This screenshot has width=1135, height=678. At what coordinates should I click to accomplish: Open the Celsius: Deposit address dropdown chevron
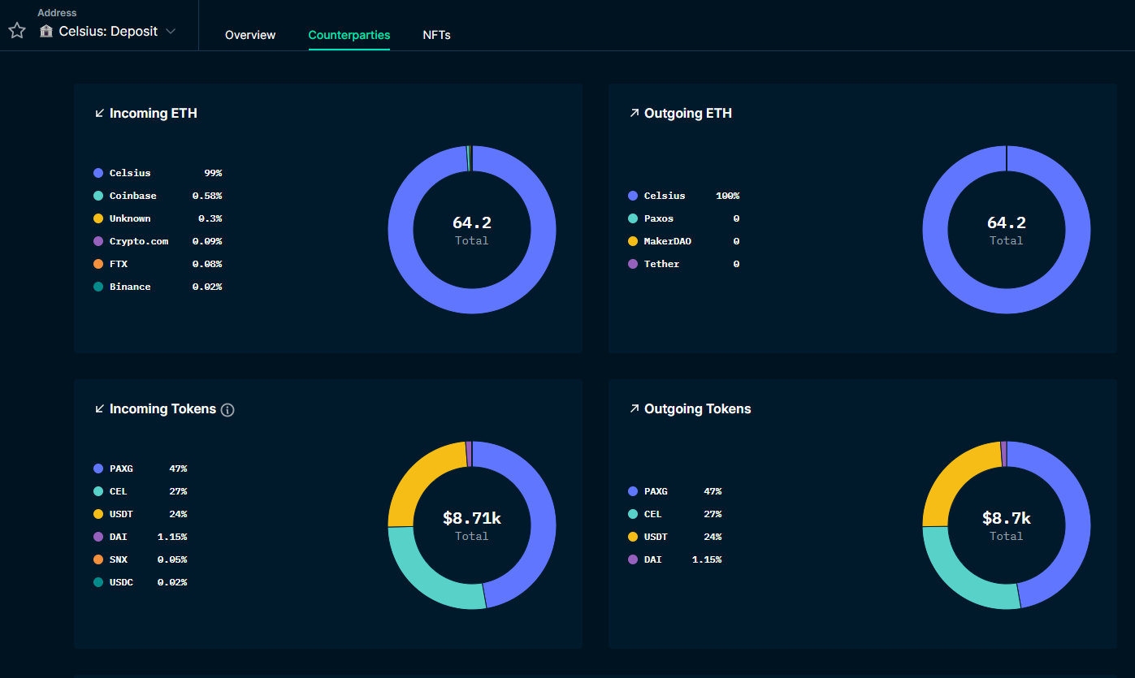pyautogui.click(x=171, y=31)
